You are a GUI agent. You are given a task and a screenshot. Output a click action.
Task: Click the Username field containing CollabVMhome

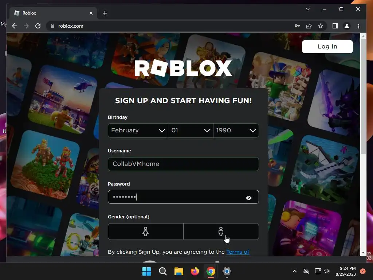click(x=183, y=164)
